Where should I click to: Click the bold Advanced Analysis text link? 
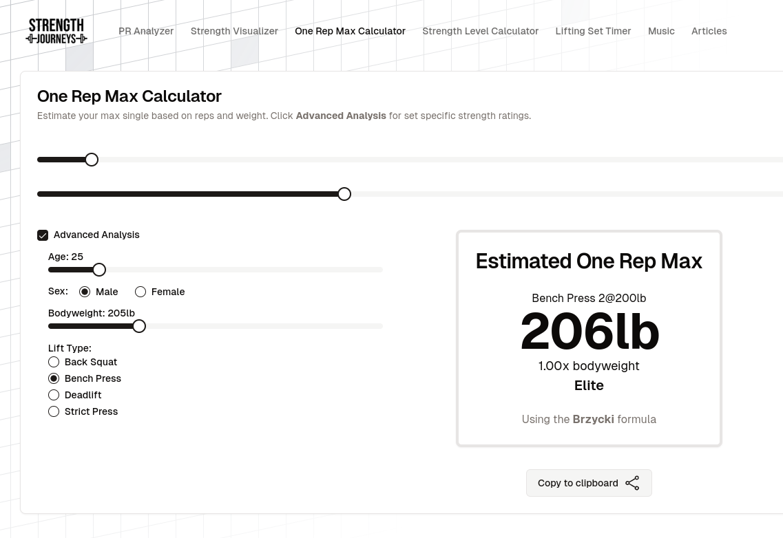coord(341,116)
